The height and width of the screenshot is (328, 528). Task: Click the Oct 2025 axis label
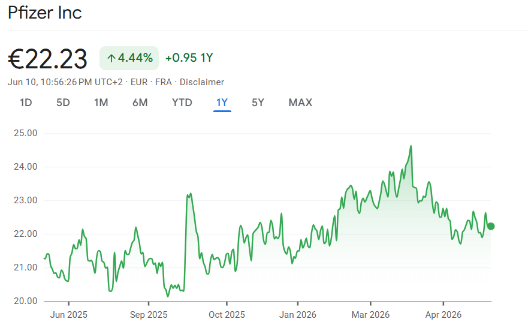pyautogui.click(x=227, y=315)
